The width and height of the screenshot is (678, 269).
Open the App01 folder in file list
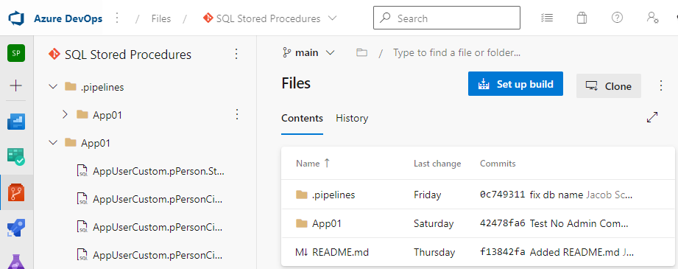click(326, 223)
